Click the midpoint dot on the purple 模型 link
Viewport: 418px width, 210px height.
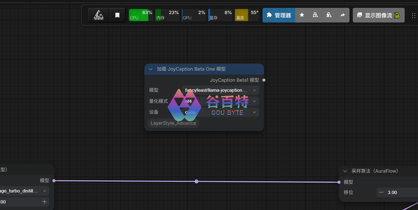196,181
